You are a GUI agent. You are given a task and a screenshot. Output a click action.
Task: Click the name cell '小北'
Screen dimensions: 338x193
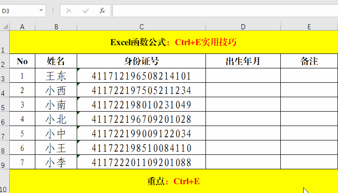[x=56, y=119]
